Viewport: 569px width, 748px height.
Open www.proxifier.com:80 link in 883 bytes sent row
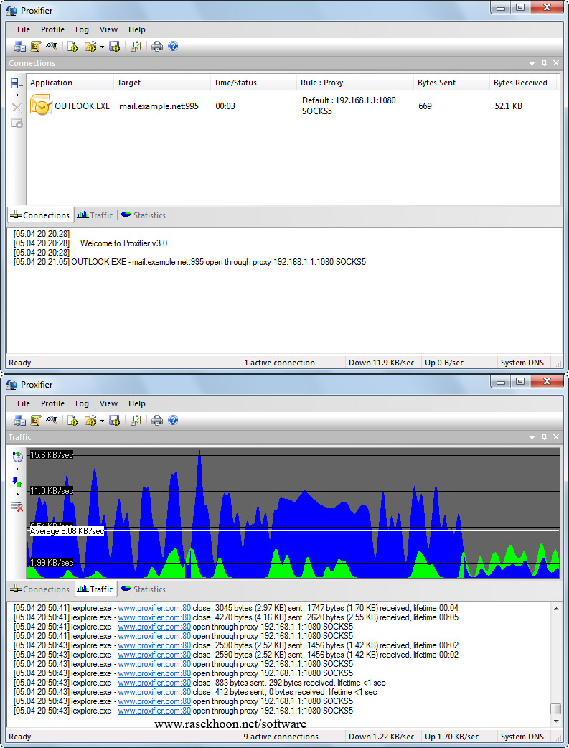click(x=154, y=683)
